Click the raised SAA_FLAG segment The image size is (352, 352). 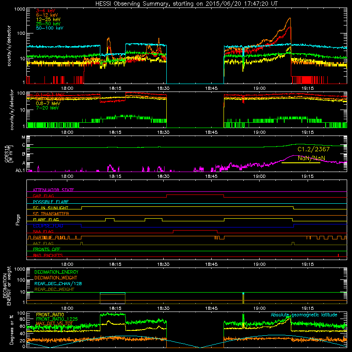195,231
